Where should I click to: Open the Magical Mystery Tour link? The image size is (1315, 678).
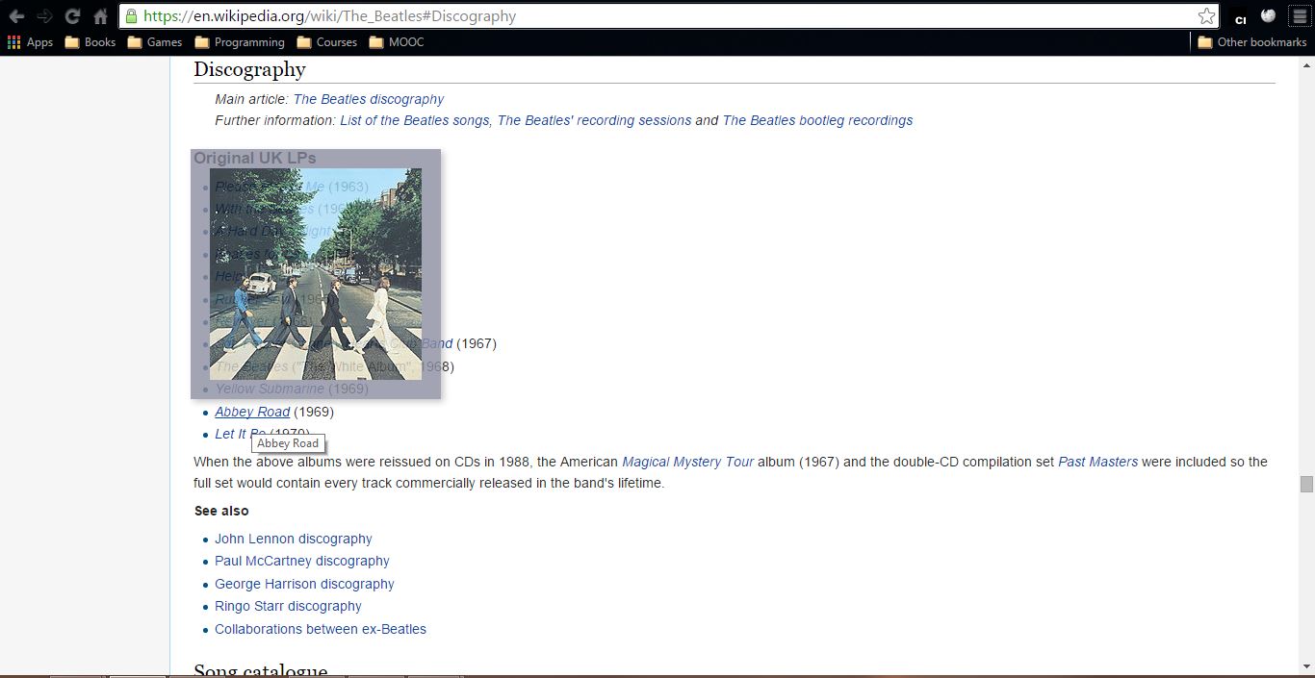point(687,462)
